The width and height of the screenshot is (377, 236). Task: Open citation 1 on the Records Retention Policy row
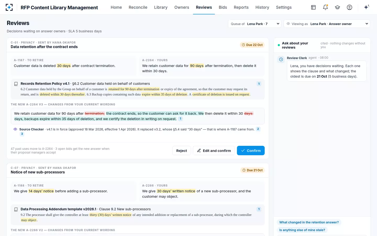pos(259,84)
